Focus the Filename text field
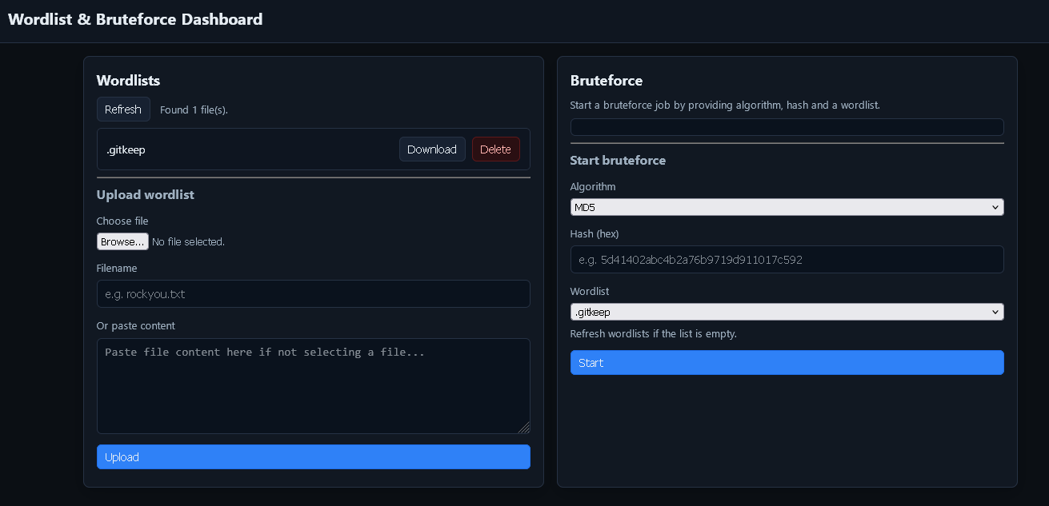 click(x=313, y=293)
